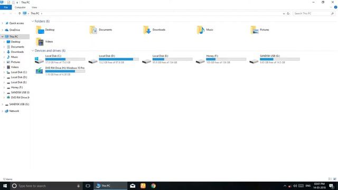Open the Computer ribbon tab

20,7
